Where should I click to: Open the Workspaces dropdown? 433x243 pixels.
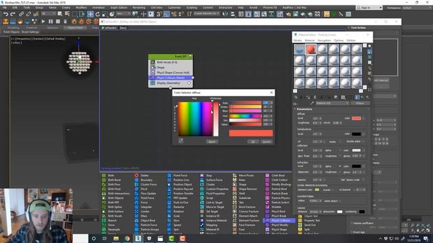tap(417, 7)
